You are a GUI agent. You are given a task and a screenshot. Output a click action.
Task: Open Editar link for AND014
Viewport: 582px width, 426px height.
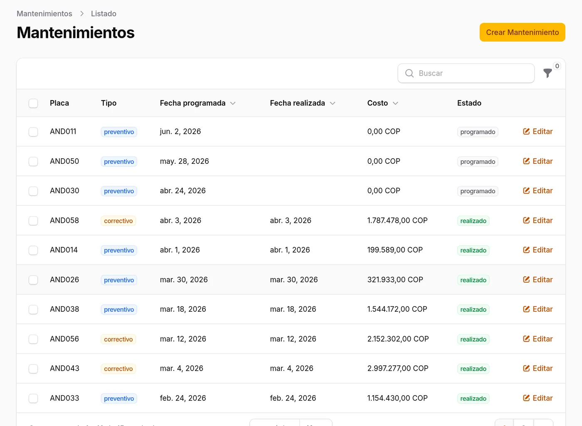[x=538, y=250]
